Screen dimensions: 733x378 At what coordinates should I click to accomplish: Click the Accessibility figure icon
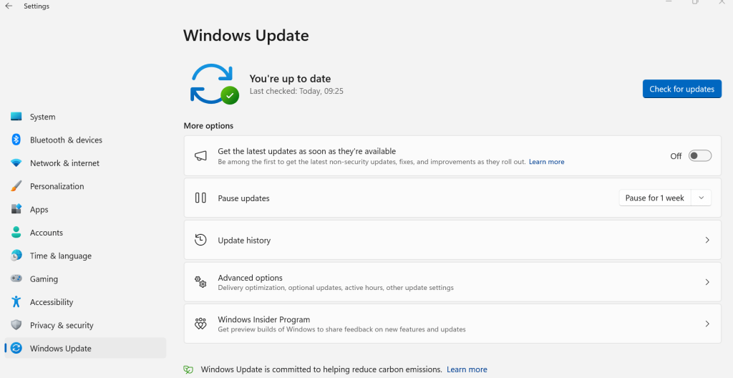point(16,302)
